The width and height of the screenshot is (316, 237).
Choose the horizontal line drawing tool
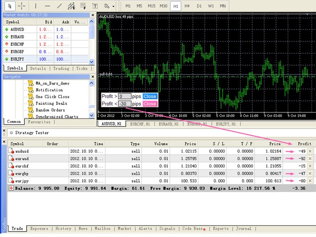click(47, 6)
